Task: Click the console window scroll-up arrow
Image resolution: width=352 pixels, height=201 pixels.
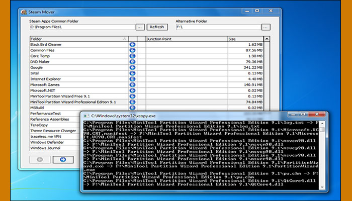Action: point(322,124)
